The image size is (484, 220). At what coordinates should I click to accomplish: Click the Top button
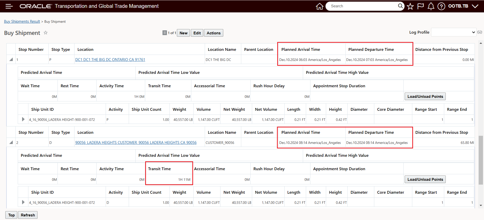[x=11, y=215]
